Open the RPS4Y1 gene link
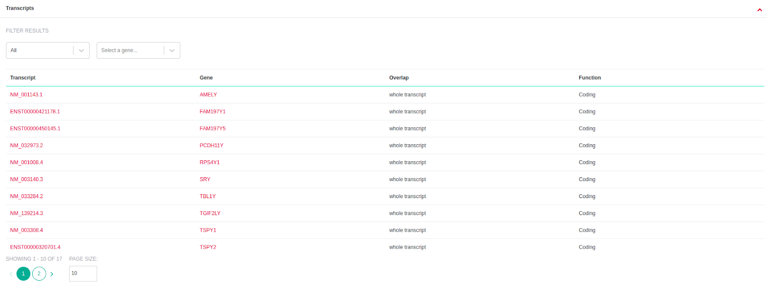767x286 pixels. click(x=209, y=163)
